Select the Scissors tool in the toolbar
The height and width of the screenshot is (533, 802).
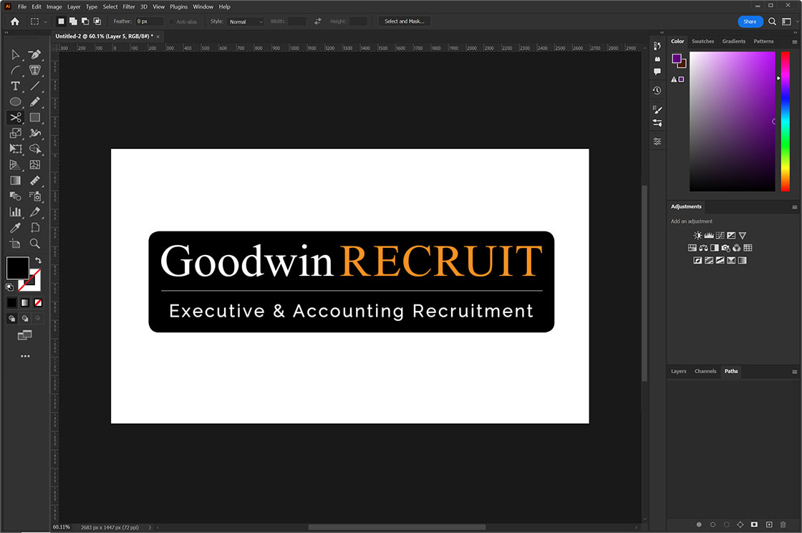click(15, 117)
